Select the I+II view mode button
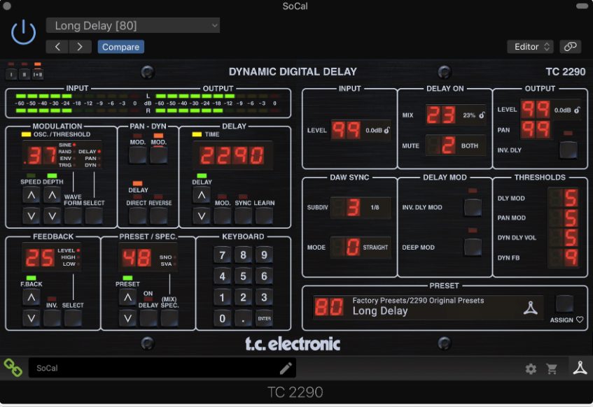This screenshot has height=407, width=593. tap(38, 74)
